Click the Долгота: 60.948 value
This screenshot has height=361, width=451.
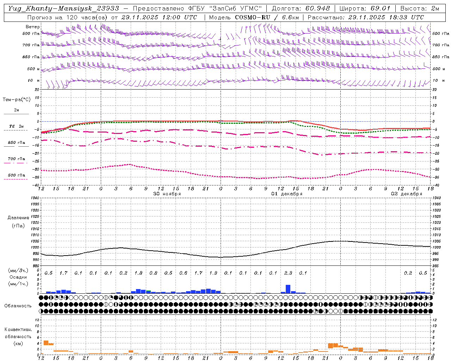pyautogui.click(x=301, y=8)
